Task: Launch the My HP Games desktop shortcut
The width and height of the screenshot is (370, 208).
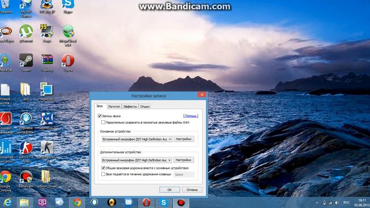Action: tap(26, 8)
